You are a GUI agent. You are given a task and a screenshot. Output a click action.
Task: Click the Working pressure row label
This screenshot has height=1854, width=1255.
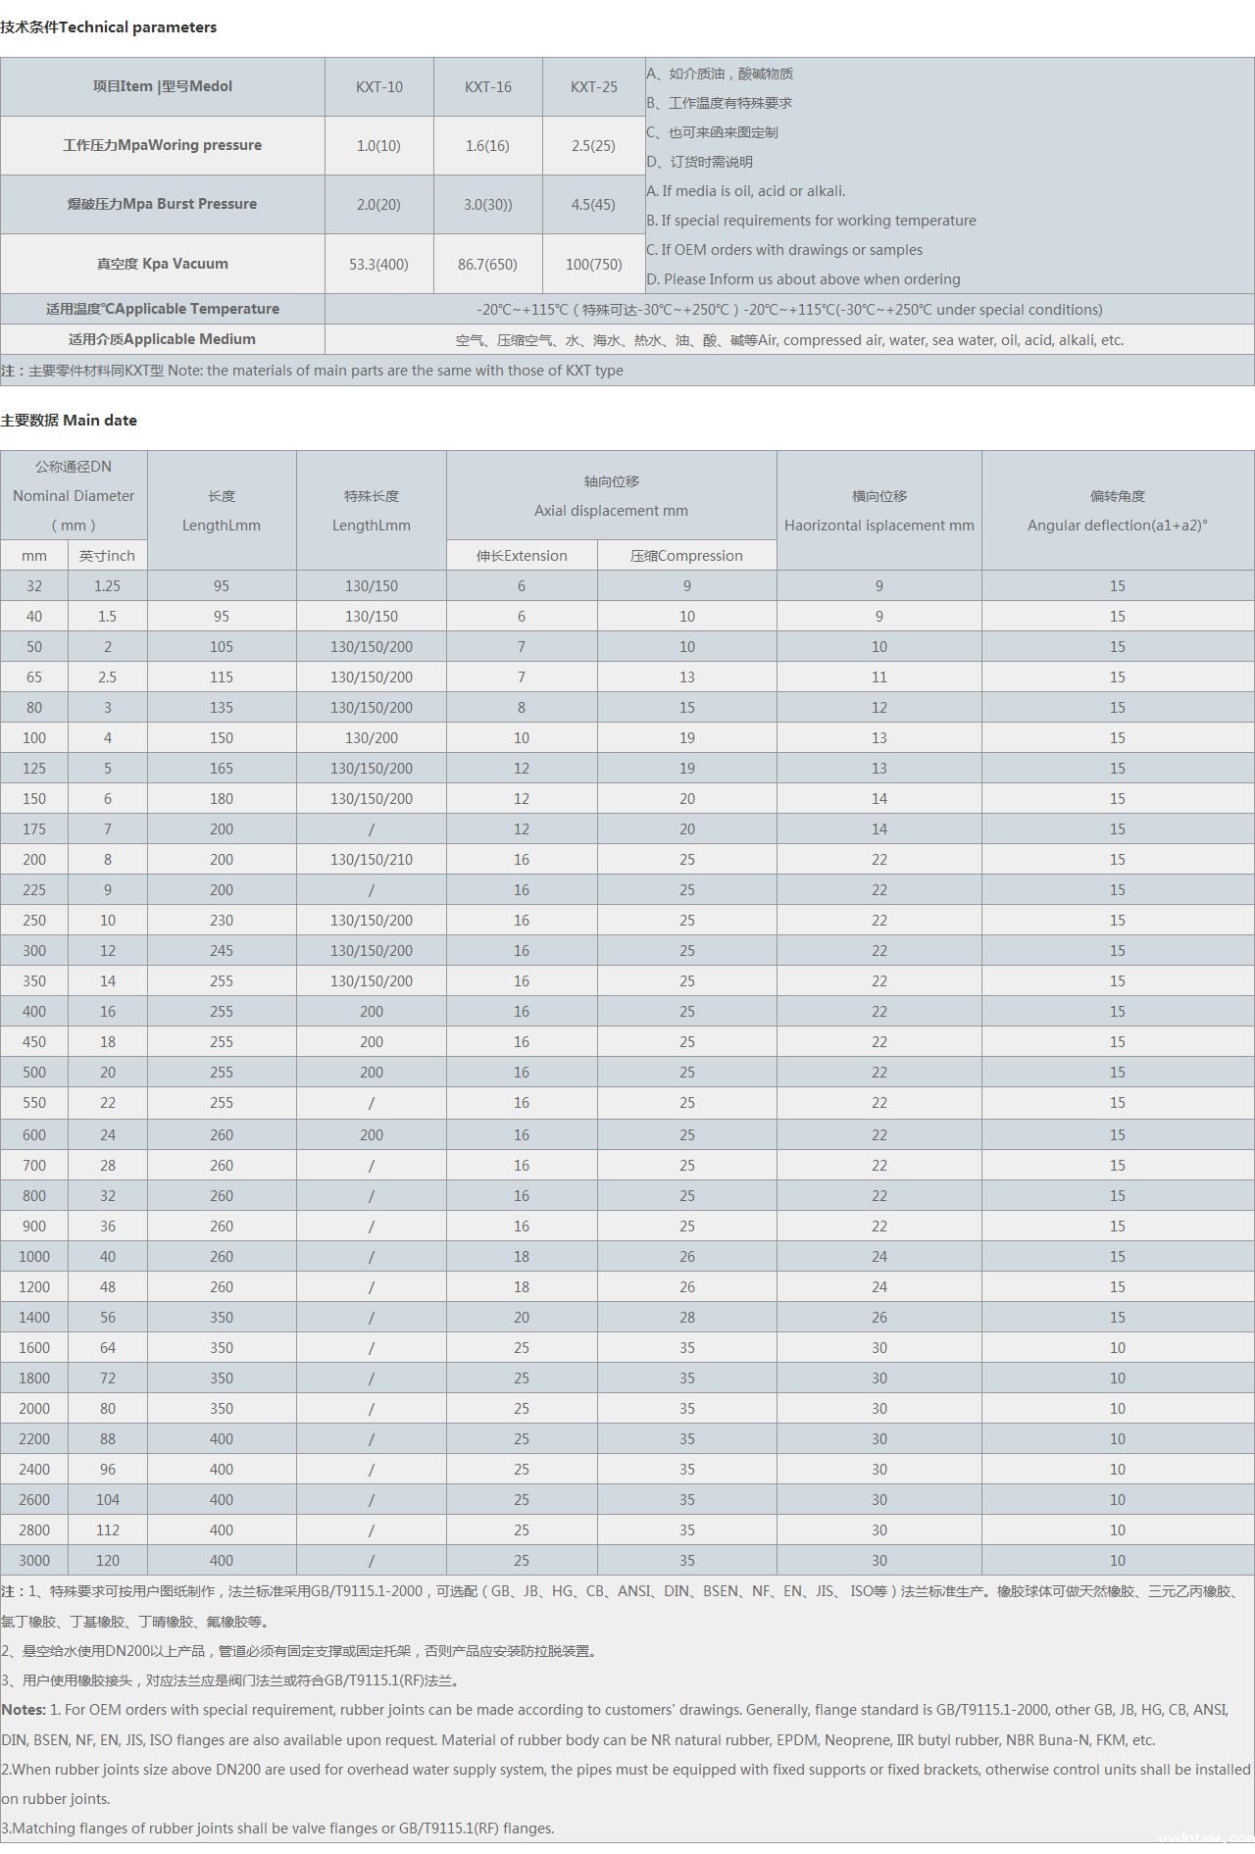tap(162, 145)
